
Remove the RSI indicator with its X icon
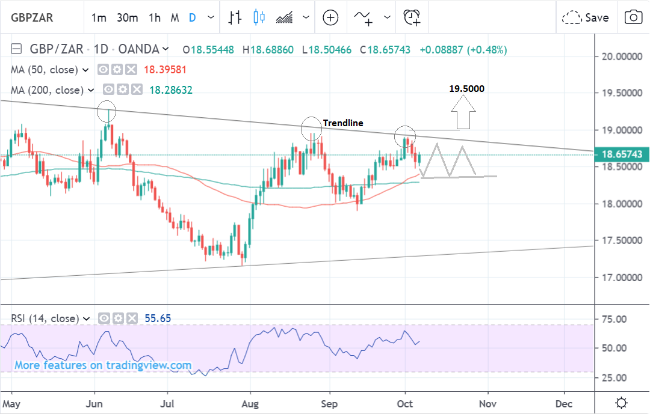(132, 318)
